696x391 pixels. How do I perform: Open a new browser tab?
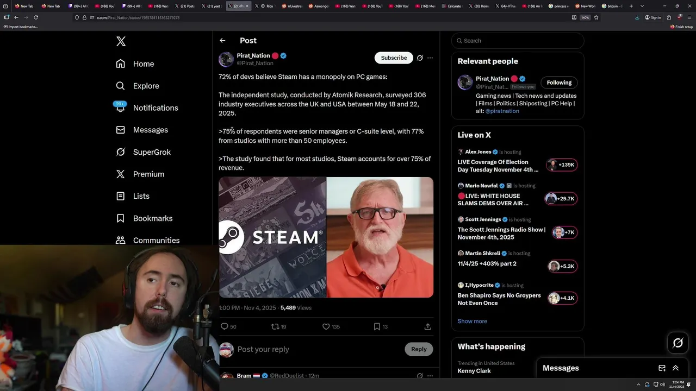(x=631, y=6)
